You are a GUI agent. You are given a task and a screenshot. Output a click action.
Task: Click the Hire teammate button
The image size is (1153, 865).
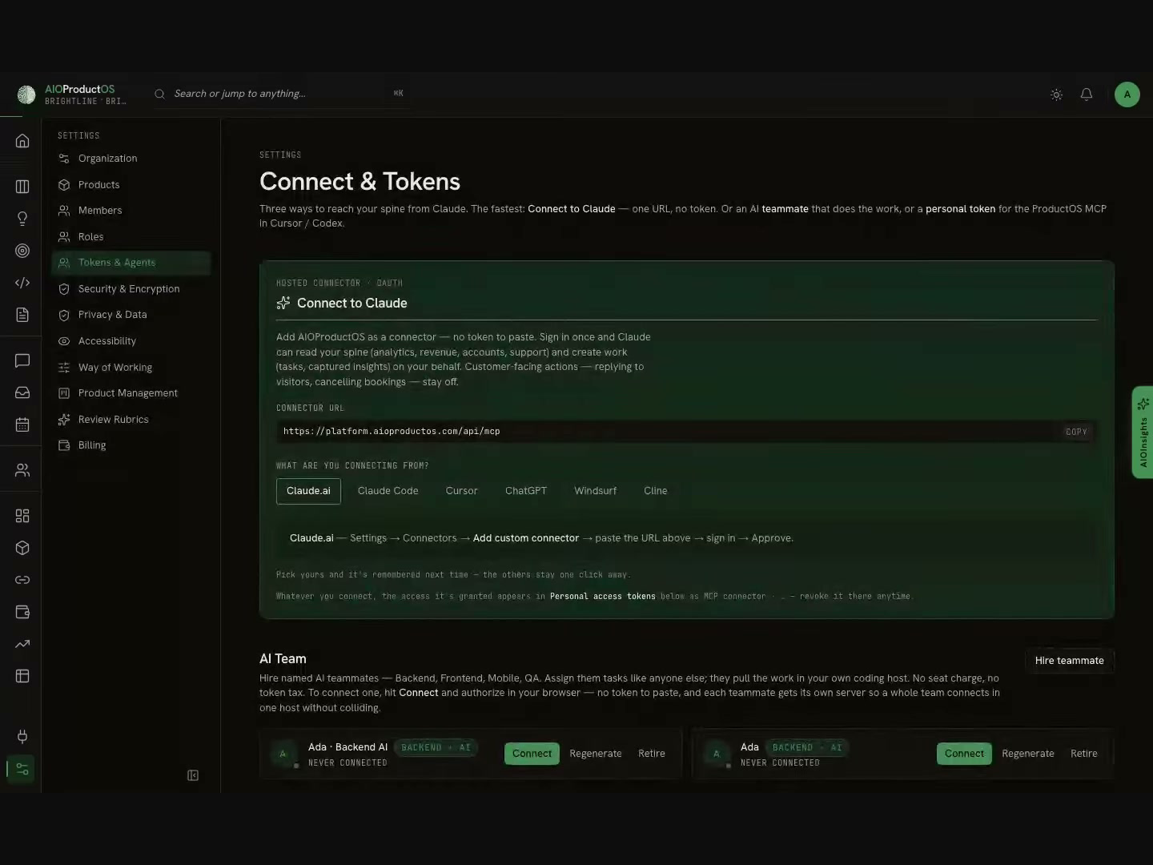[x=1069, y=661]
